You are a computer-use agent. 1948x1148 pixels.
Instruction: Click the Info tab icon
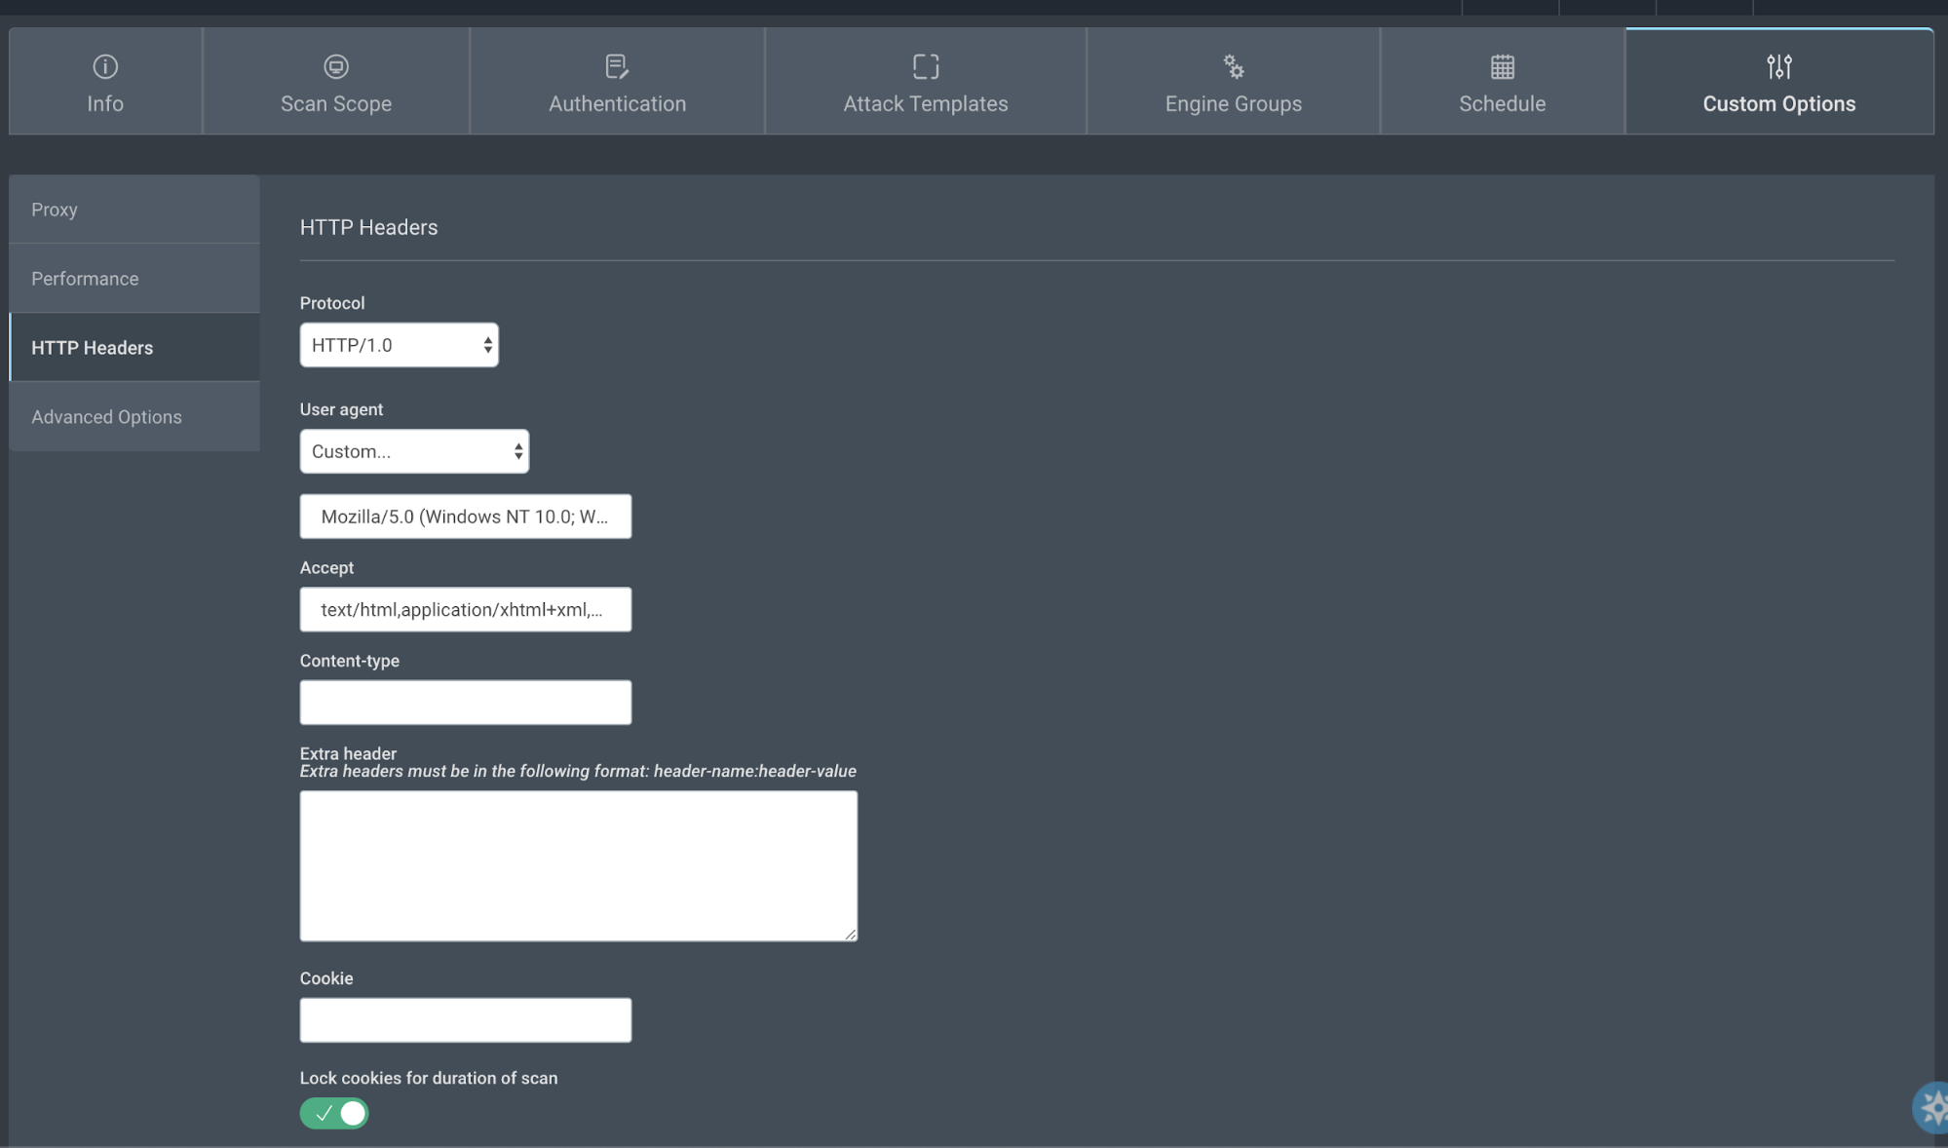click(x=105, y=66)
